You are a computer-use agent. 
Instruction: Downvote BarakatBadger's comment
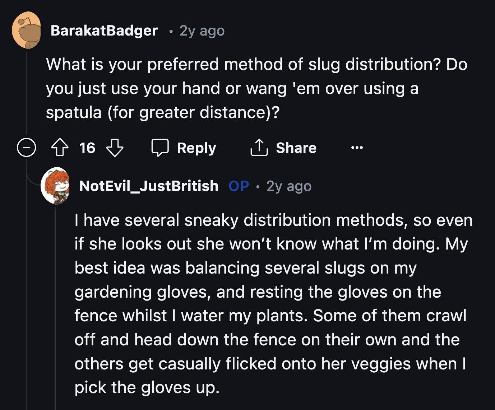[115, 148]
